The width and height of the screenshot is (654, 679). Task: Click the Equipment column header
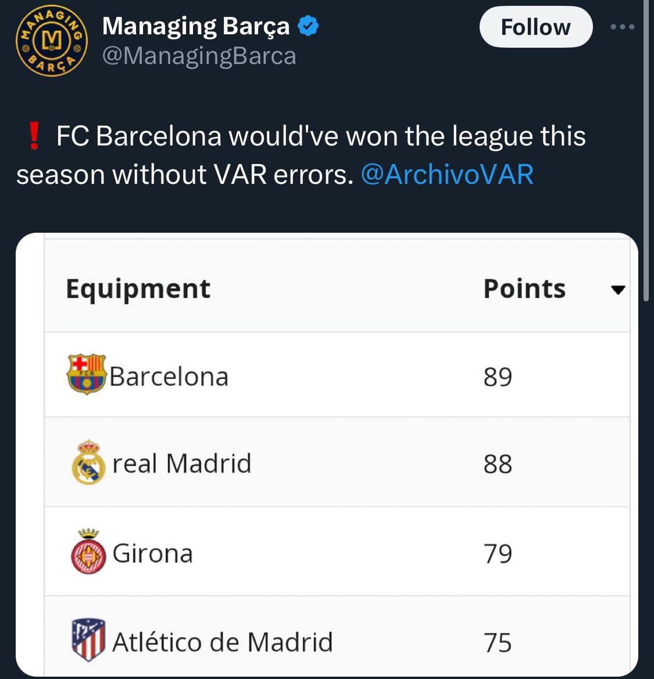138,289
